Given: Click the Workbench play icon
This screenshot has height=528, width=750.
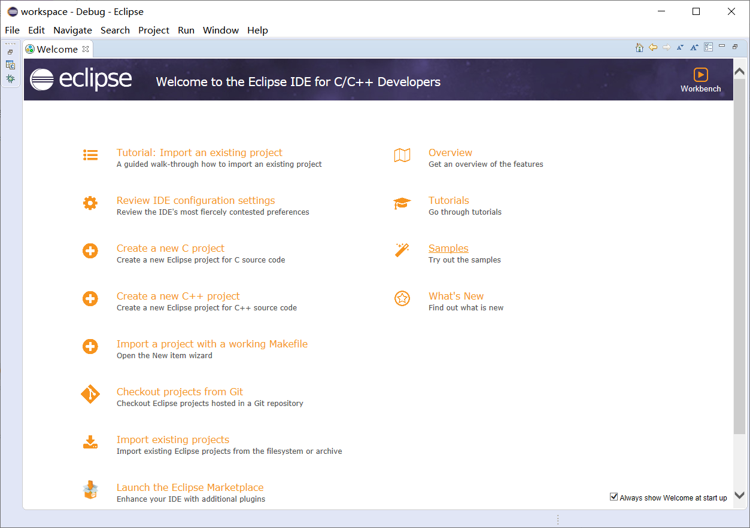Looking at the screenshot, I should point(701,74).
